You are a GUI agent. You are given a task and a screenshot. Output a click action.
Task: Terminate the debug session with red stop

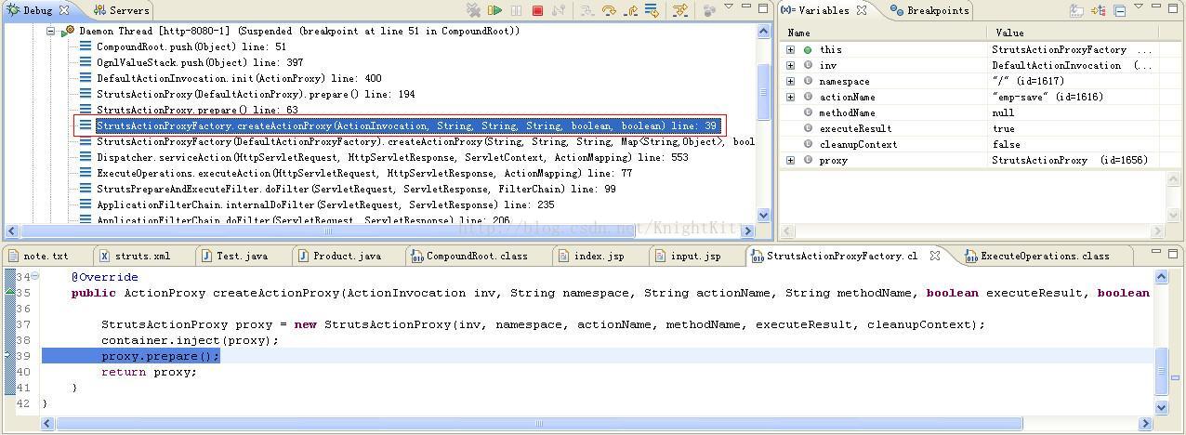point(537,10)
